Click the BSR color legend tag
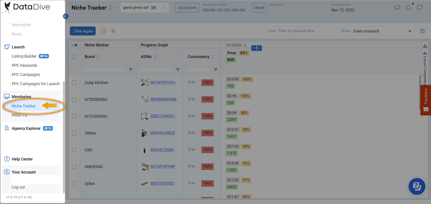The width and height of the screenshot is (431, 204). [x=231, y=60]
